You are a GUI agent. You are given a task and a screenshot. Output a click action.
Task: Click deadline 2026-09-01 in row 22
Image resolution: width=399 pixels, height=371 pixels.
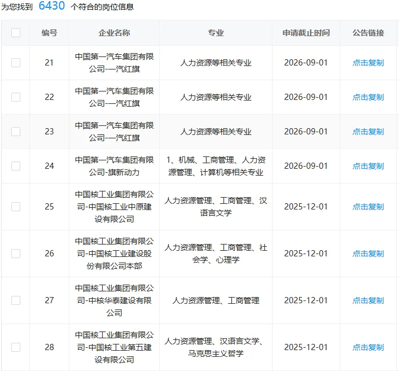point(306,97)
